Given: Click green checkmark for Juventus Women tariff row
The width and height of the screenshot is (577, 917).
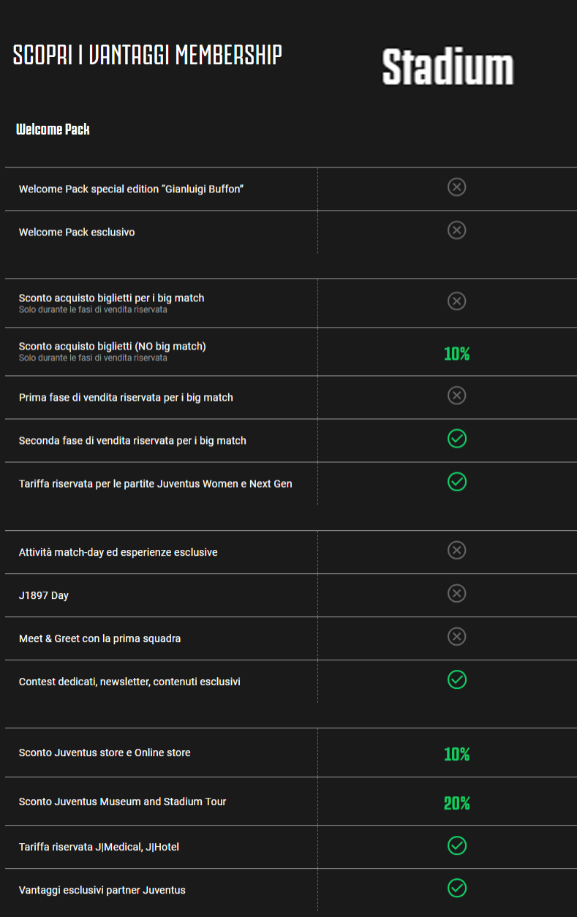Looking at the screenshot, I should pyautogui.click(x=457, y=482).
